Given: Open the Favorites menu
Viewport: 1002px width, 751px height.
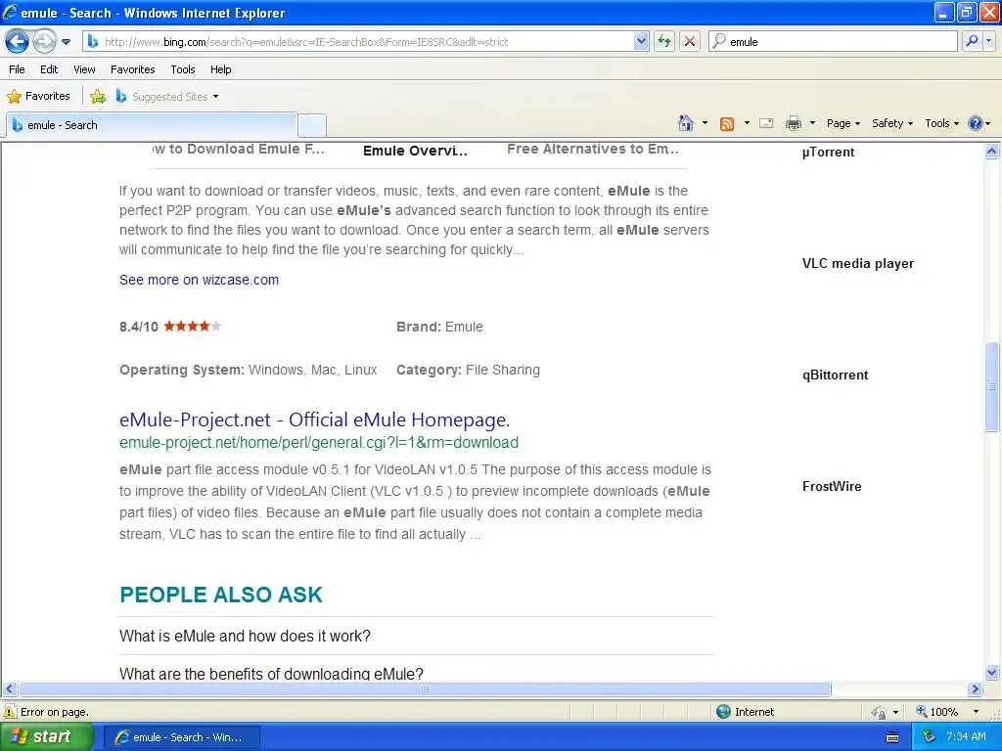Looking at the screenshot, I should [132, 69].
